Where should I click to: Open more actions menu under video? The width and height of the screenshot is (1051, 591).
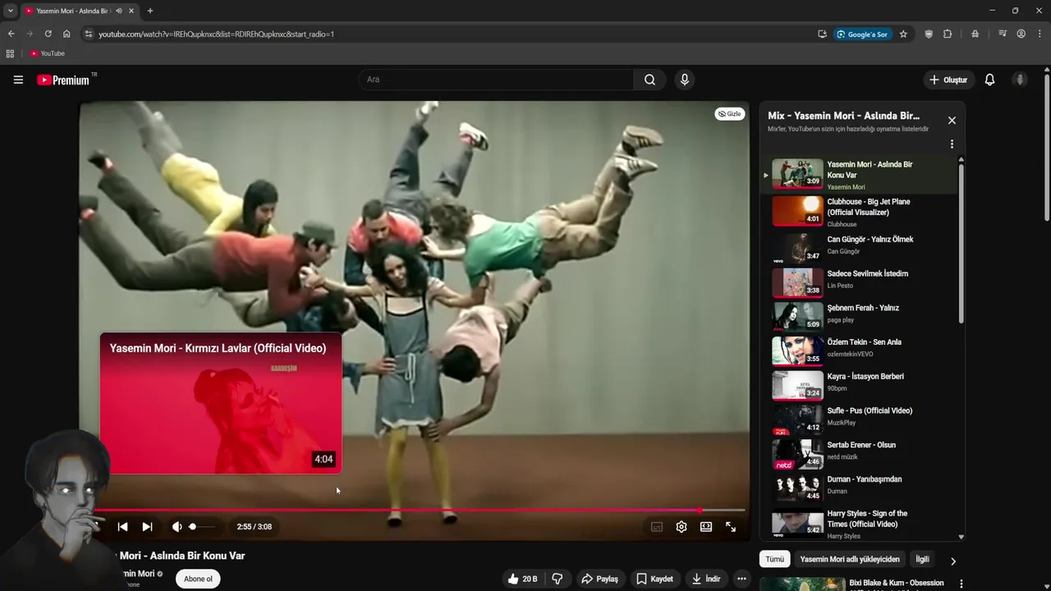(x=741, y=579)
